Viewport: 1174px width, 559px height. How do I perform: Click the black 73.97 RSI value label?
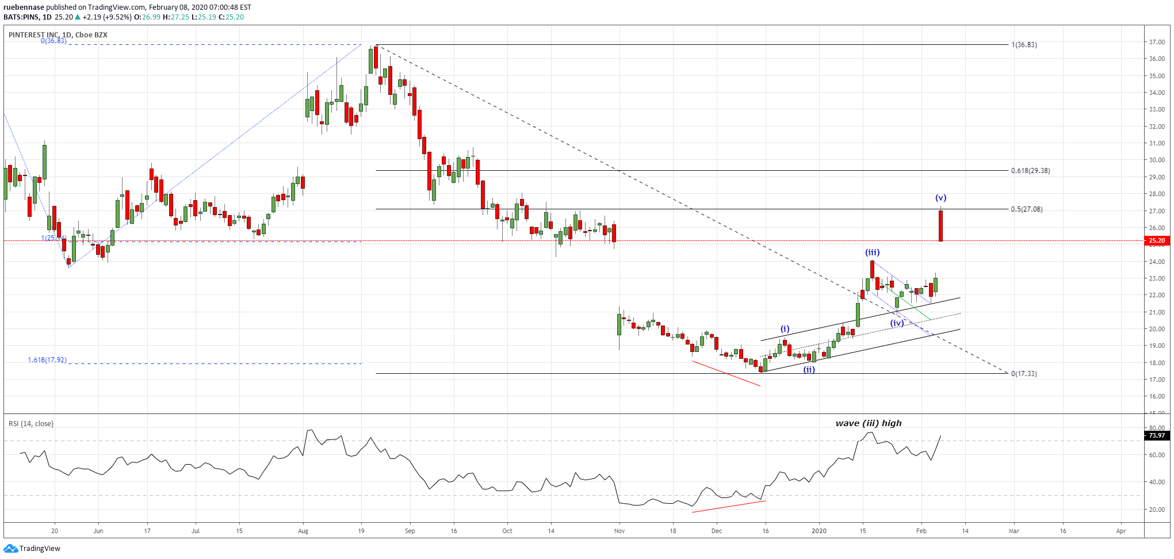[1157, 436]
